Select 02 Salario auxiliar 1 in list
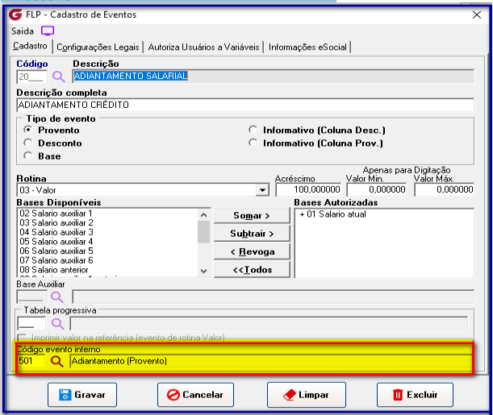The width and height of the screenshot is (493, 415). [x=107, y=214]
